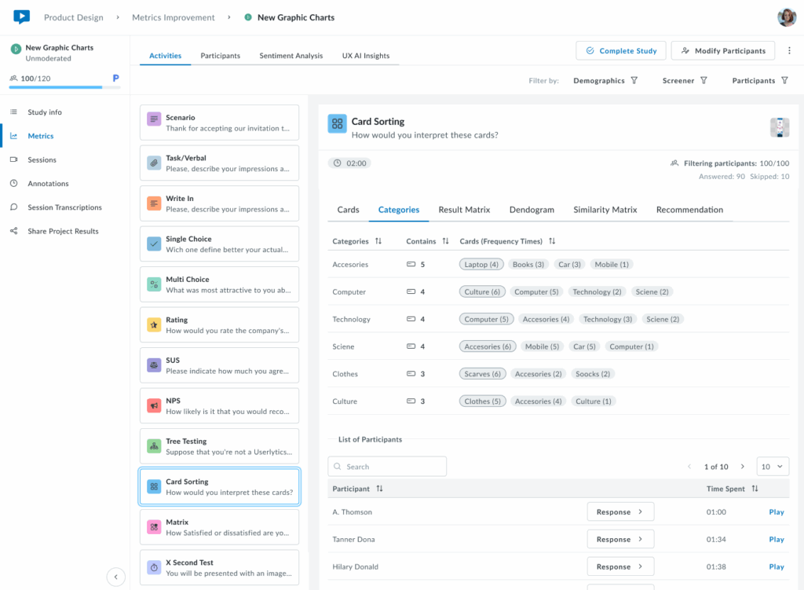The width and height of the screenshot is (804, 590).
Task: Click the Demographics filter funnel icon
Action: click(x=634, y=81)
